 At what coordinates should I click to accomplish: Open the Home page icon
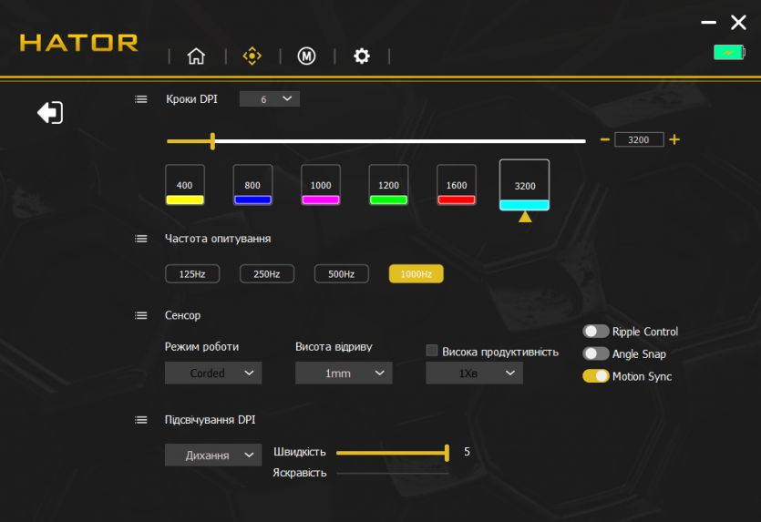pyautogui.click(x=196, y=56)
